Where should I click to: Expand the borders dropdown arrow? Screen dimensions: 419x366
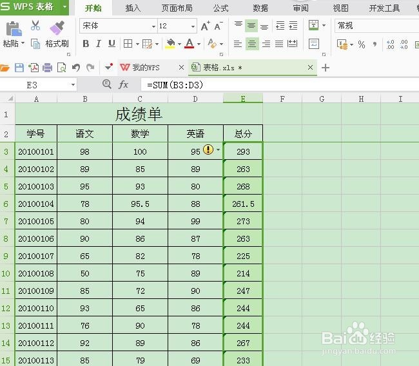point(137,44)
